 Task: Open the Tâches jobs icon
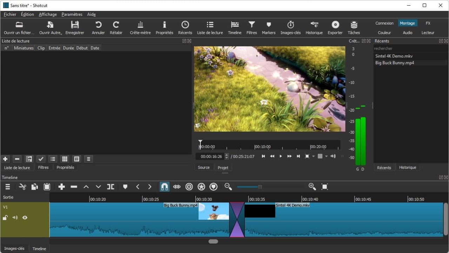tap(354, 25)
